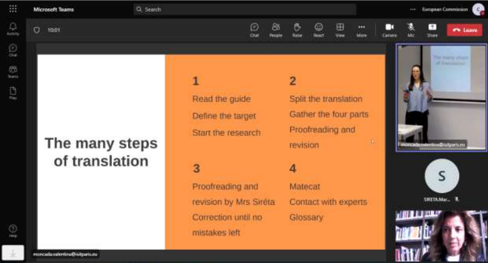Open Activity in the left sidebar
Viewport: 488px width, 263px height.
[13, 28]
